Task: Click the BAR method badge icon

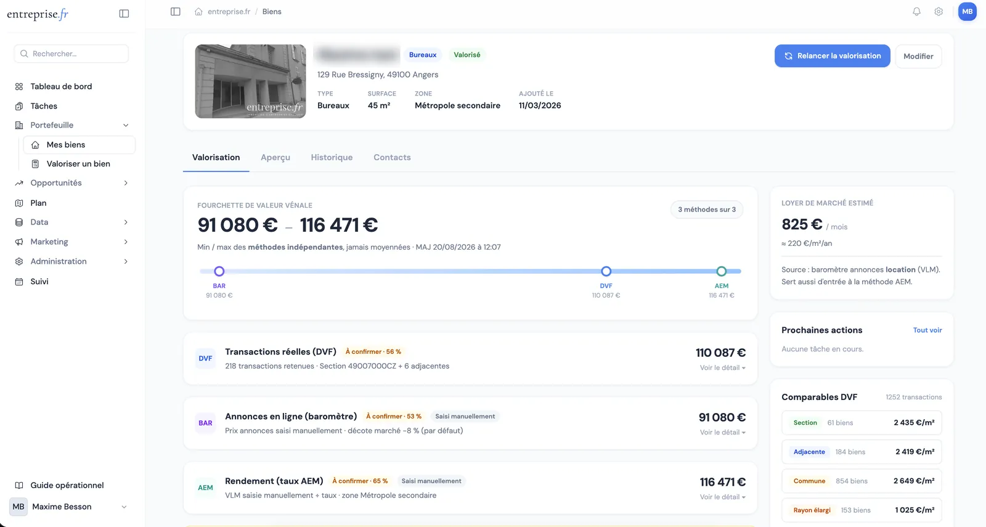Action: pos(205,423)
